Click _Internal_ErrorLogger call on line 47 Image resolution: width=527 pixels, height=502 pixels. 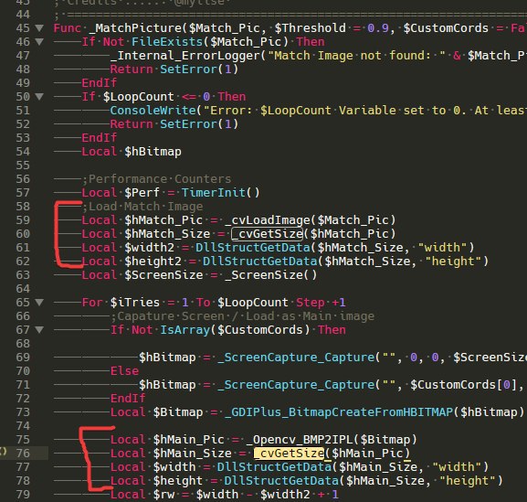[x=185, y=56]
